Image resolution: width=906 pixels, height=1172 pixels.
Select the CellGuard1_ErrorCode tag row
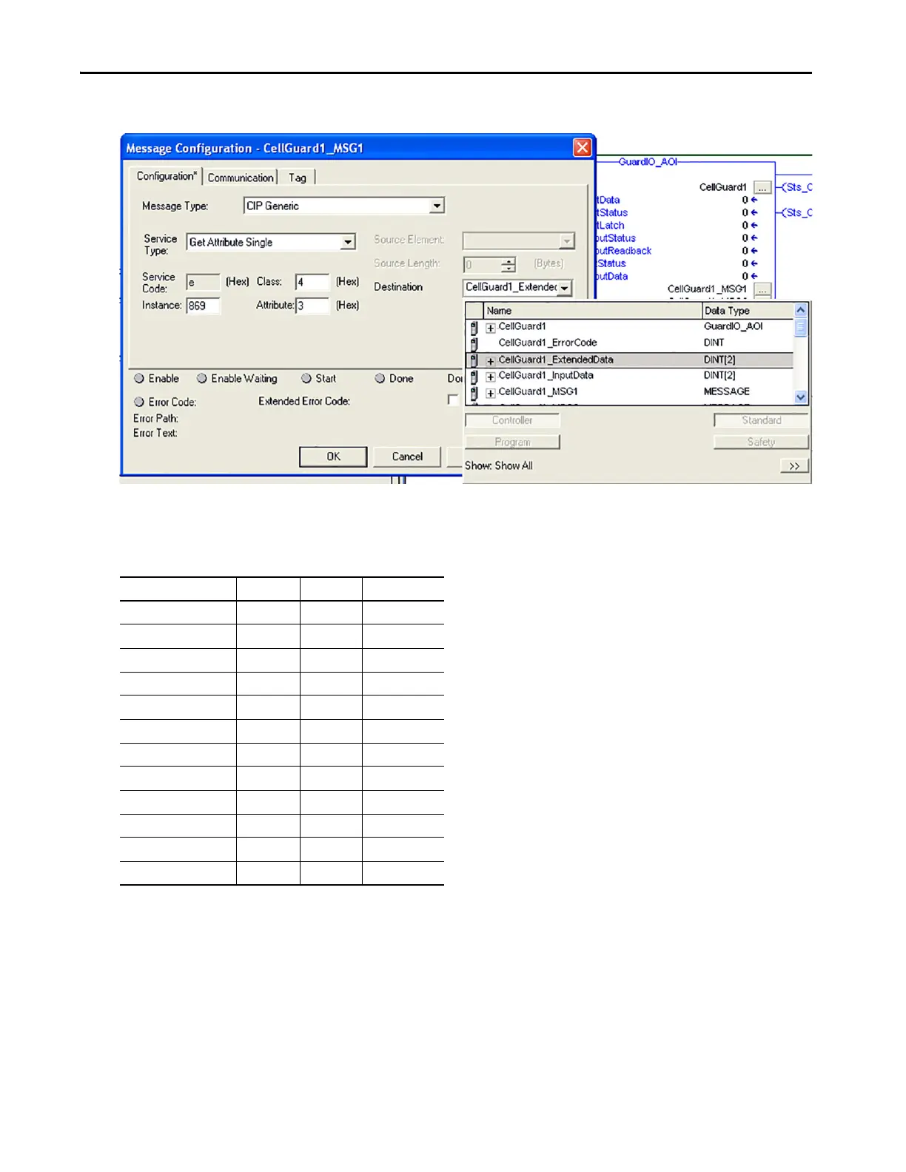(x=630, y=343)
